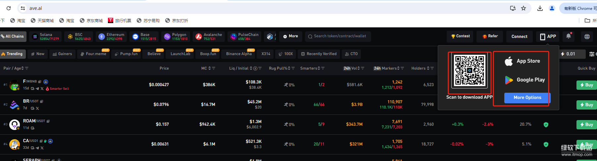The width and height of the screenshot is (597, 161).
Task: Click the X (Twitter) icon for CA/USD1
Action: click(x=42, y=148)
